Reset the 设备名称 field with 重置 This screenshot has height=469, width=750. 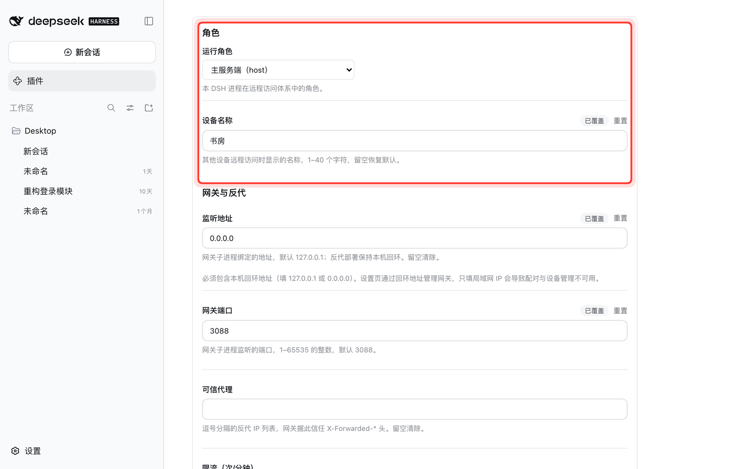620,121
